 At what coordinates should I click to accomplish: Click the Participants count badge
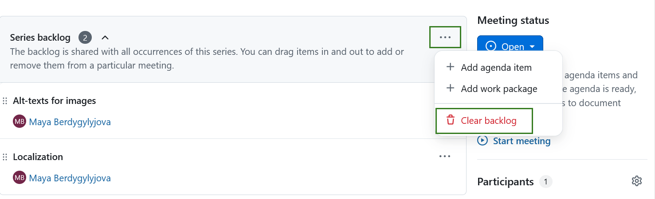coord(546,182)
